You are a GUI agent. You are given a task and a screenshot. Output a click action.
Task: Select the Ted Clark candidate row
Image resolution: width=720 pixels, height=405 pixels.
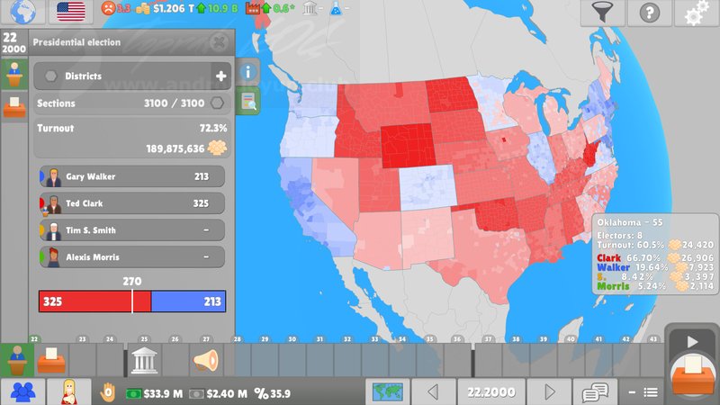click(131, 203)
